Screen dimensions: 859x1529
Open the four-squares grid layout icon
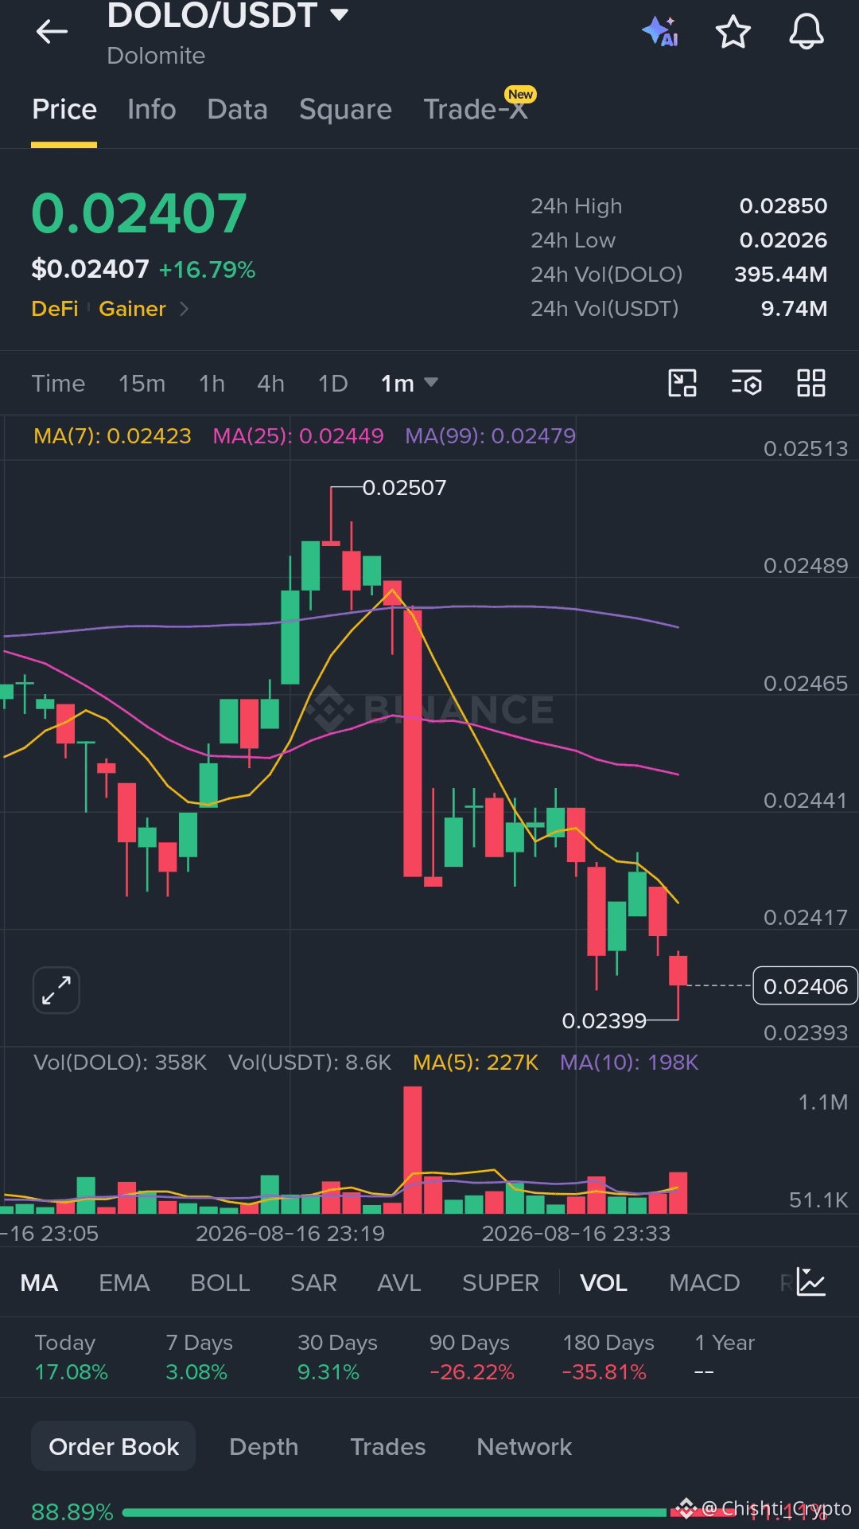(x=811, y=383)
